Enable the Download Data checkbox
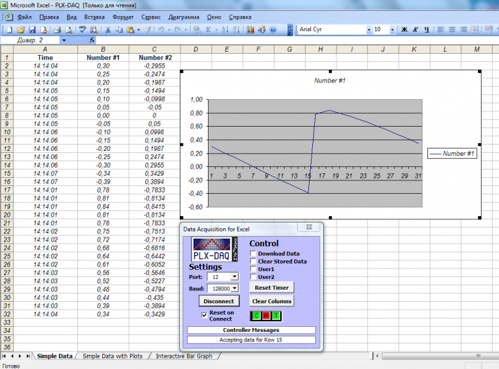This screenshot has width=499, height=369. [253, 253]
